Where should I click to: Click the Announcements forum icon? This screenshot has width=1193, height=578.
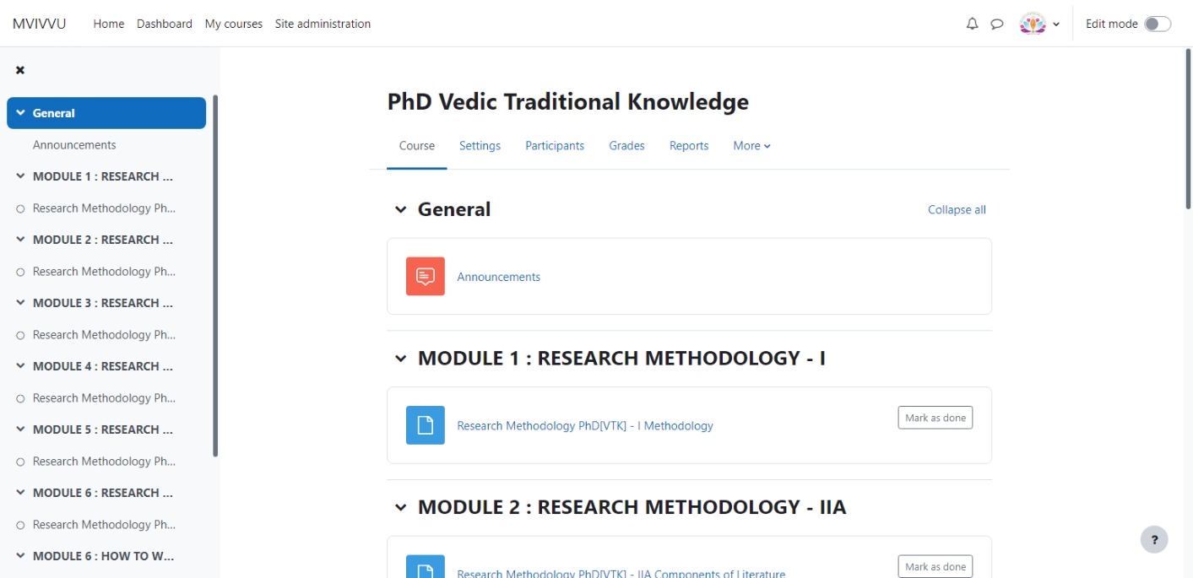pos(426,276)
